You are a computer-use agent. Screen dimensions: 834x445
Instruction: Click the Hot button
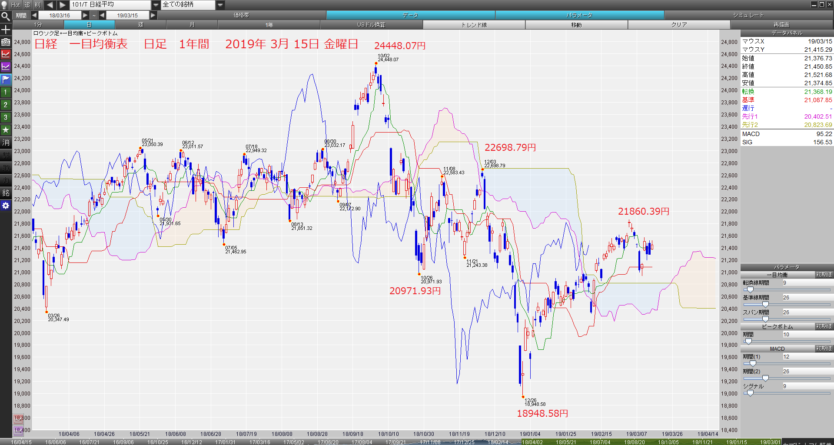[16, 5]
